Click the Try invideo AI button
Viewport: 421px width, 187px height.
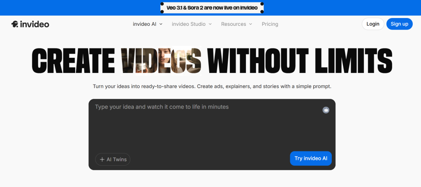click(x=311, y=158)
